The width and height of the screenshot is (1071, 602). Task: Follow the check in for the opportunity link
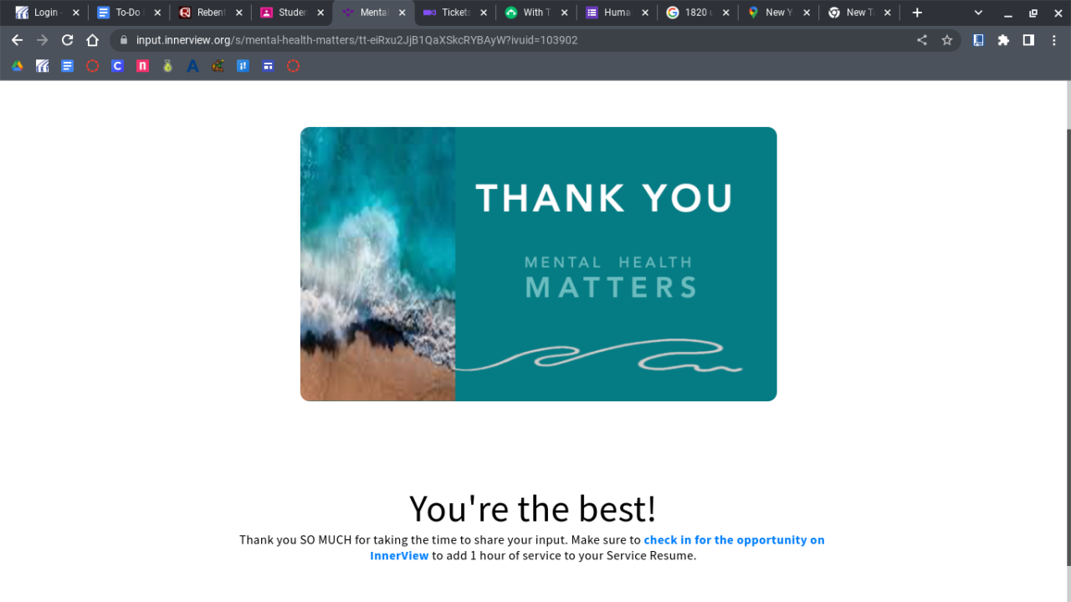pos(597,548)
